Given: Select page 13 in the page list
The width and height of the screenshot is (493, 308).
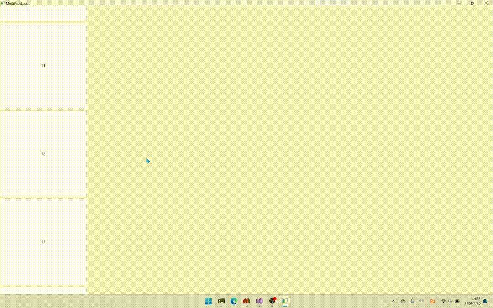Looking at the screenshot, I should (x=43, y=242).
